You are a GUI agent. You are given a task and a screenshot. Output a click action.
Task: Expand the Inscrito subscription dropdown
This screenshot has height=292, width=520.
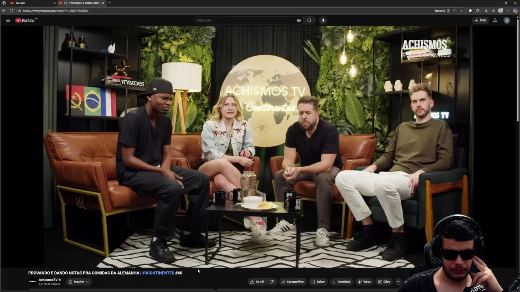coord(79,281)
